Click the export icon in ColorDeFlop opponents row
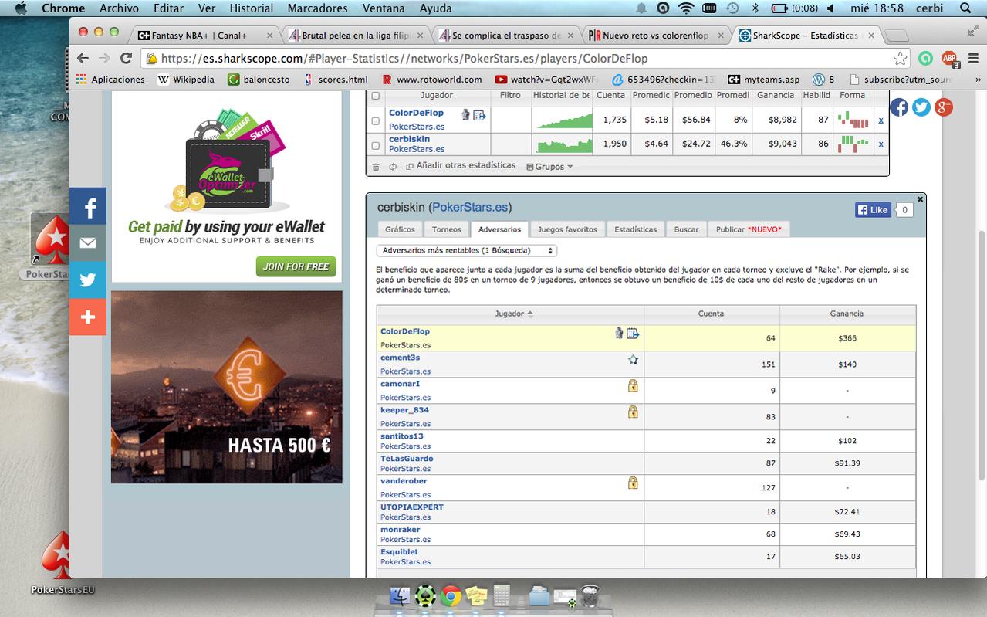This screenshot has width=987, height=617. 633,334
